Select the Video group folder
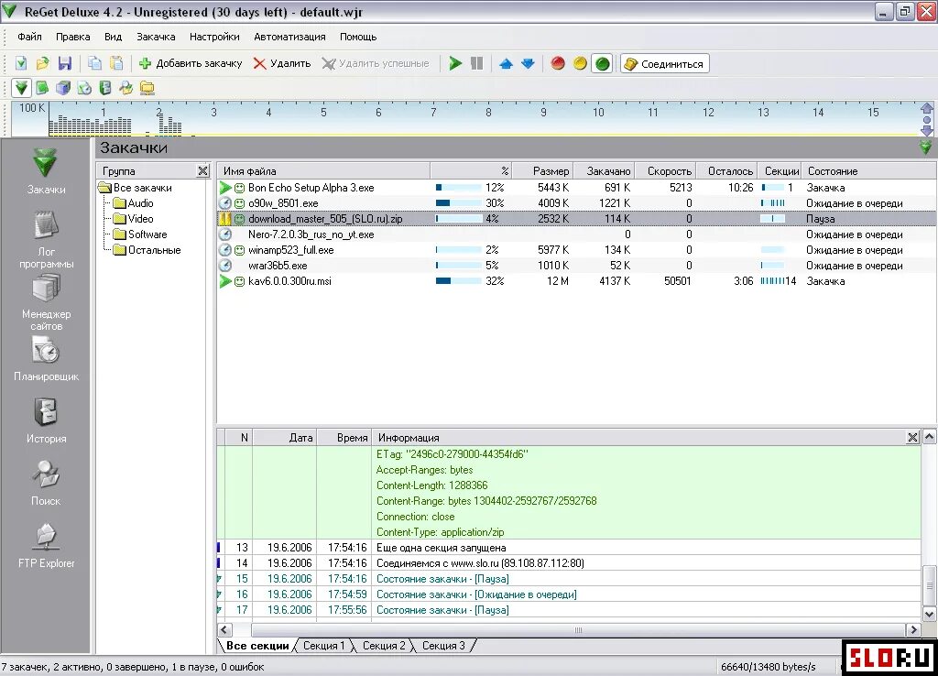Viewport: 938px width, 676px height. coord(134,219)
